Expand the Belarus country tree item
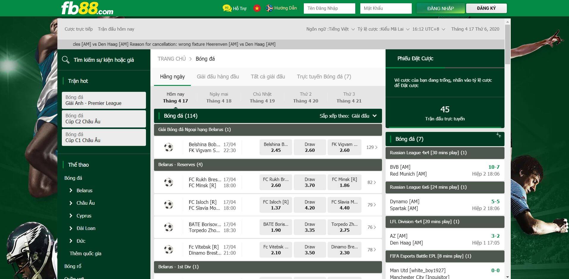The width and height of the screenshot is (569, 279). tap(71, 190)
